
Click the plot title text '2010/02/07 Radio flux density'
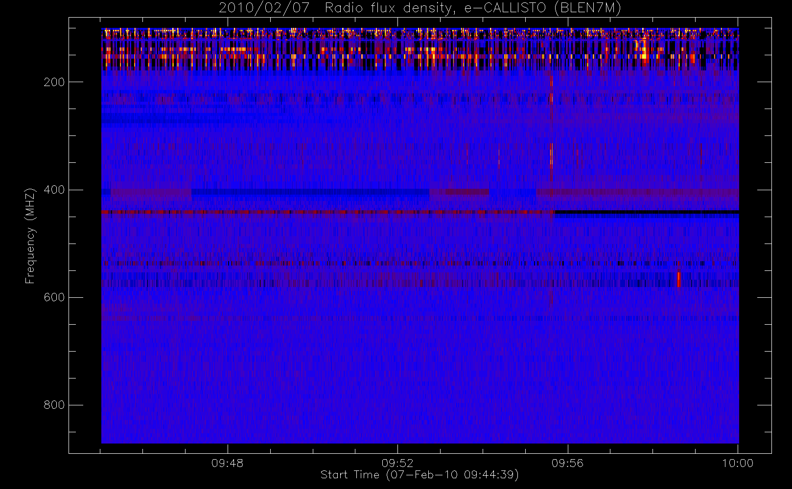pos(336,8)
